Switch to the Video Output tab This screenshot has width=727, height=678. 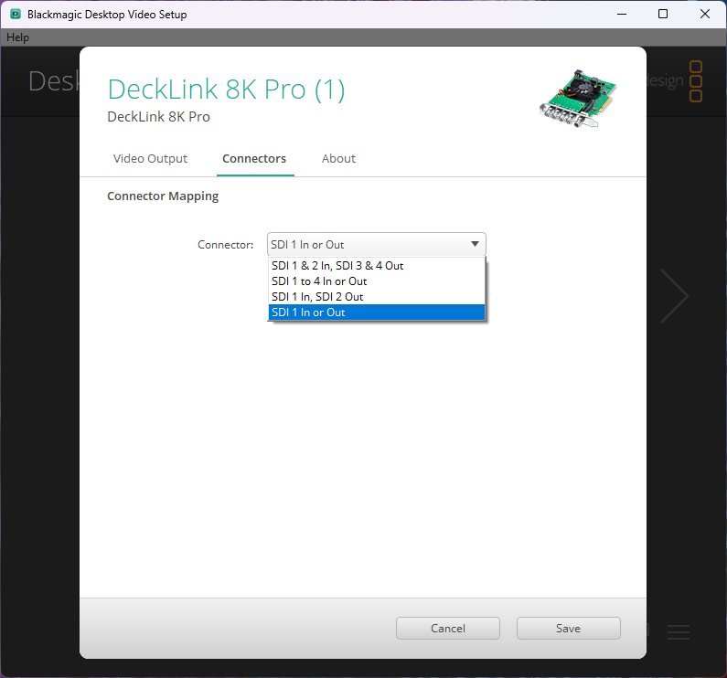tap(150, 158)
